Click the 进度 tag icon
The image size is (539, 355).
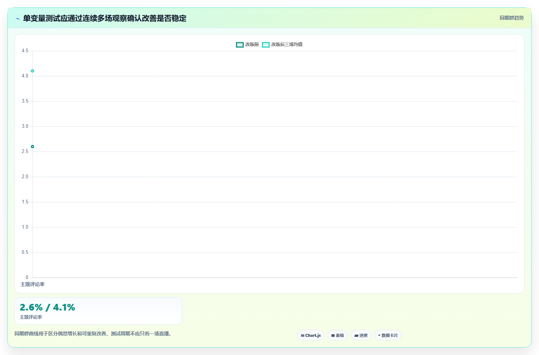coord(356,336)
